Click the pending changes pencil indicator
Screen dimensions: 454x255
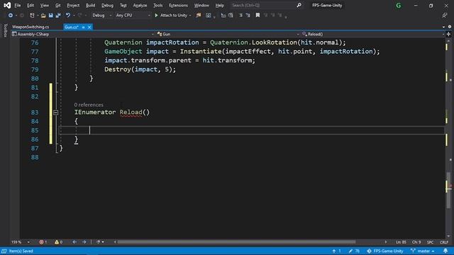[x=354, y=251]
